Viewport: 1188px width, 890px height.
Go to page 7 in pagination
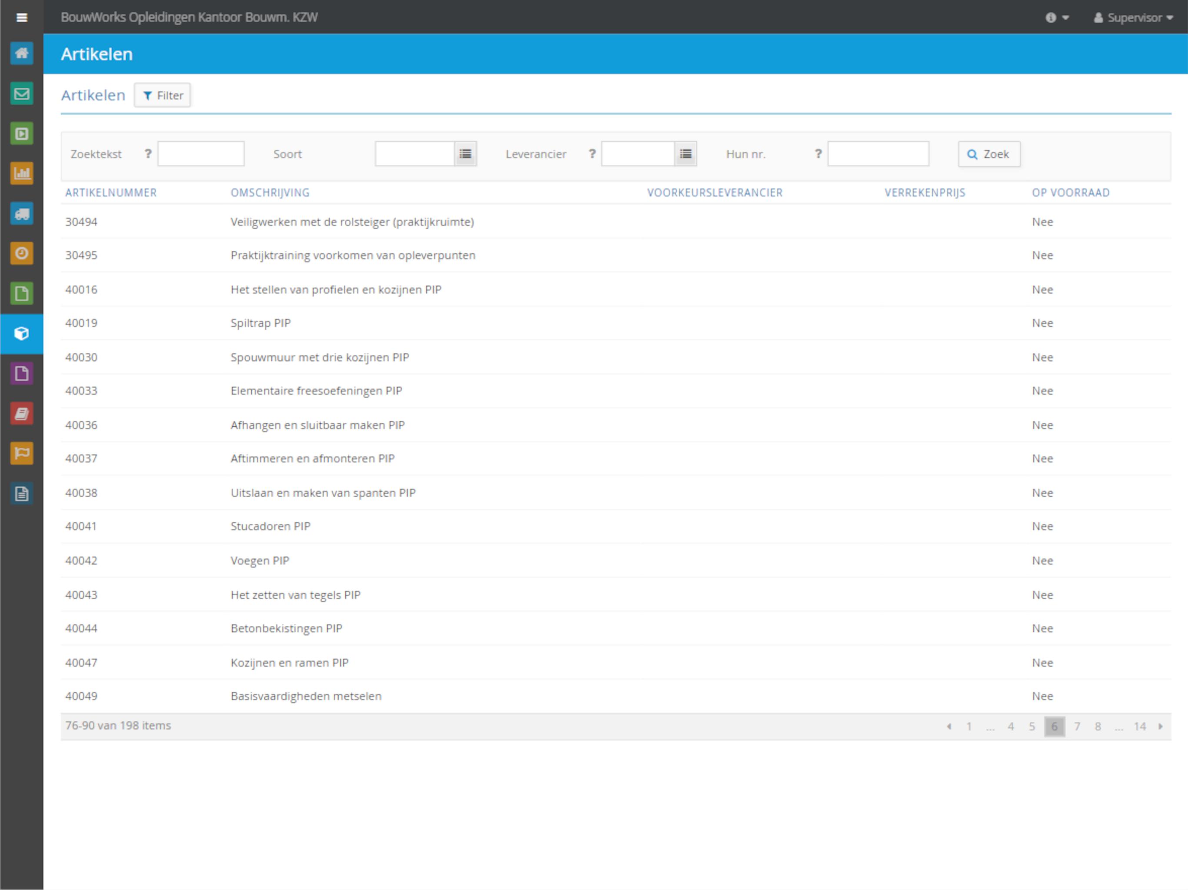coord(1077,726)
